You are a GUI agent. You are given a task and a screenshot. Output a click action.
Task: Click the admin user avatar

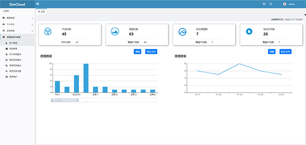click(284, 4)
